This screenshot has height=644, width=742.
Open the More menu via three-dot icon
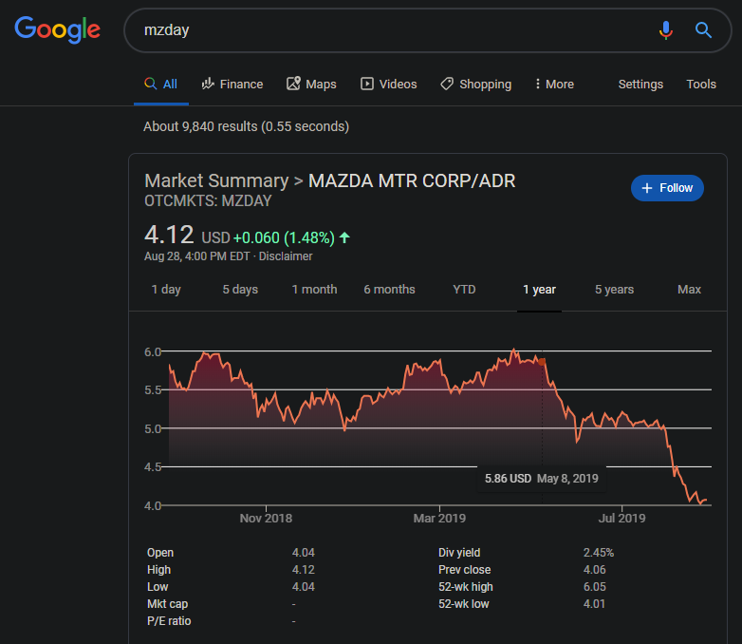(x=538, y=84)
